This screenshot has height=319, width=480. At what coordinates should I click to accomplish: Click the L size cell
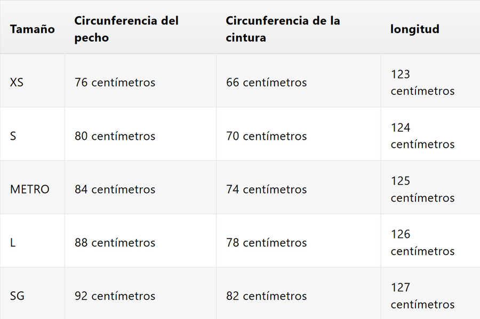13,243
